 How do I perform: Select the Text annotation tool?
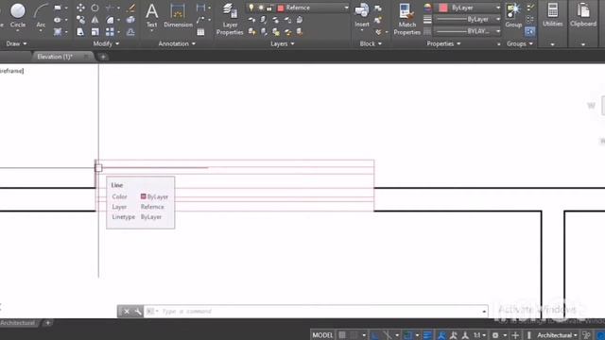point(151,15)
